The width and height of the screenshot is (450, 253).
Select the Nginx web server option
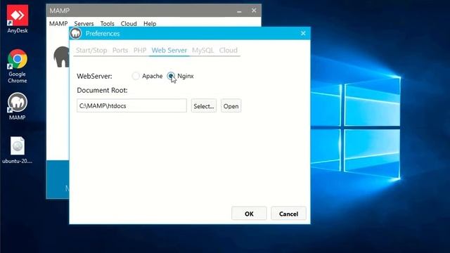click(x=181, y=76)
